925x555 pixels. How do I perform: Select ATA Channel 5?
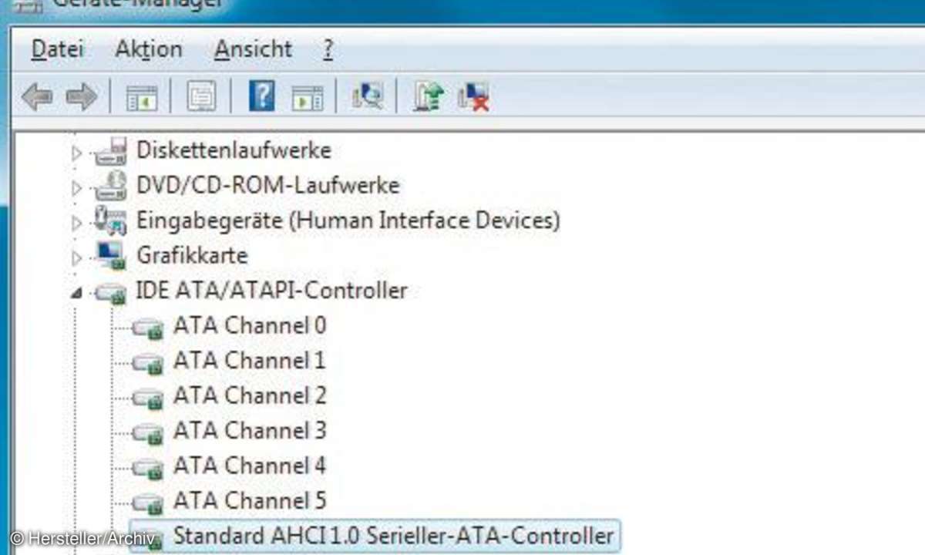(249, 501)
